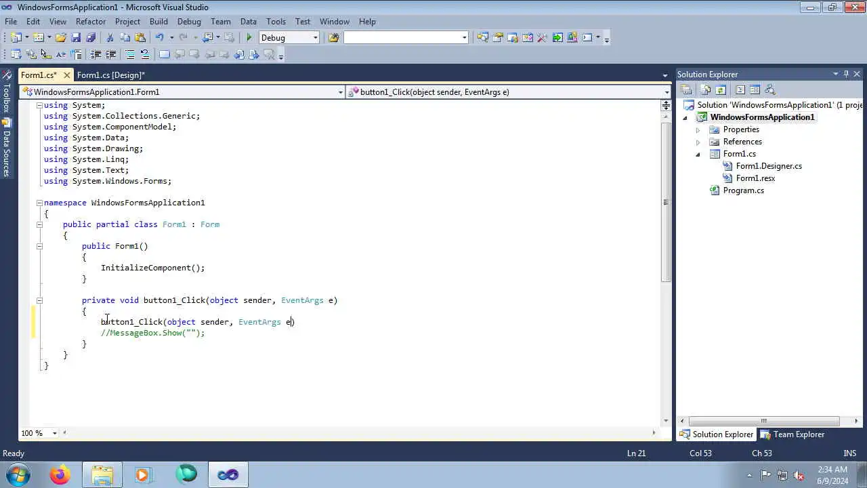Collapse the using directives outline box

(x=39, y=105)
